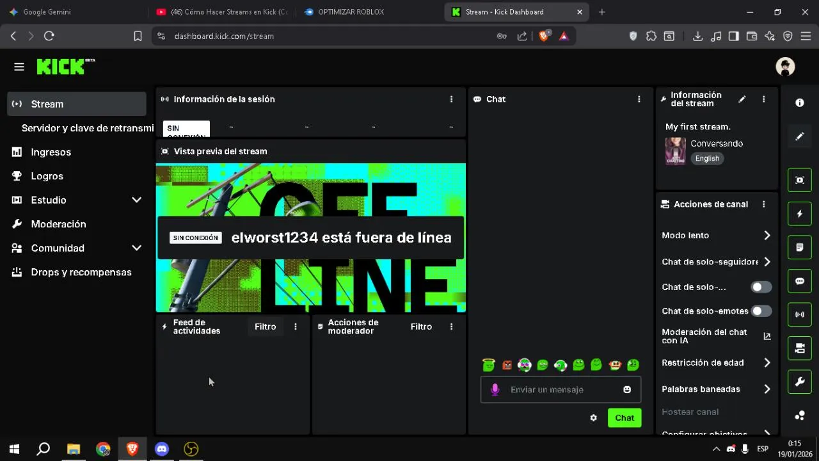Viewport: 819px width, 461px height.
Task: Click Hostear canal option
Action: tap(690, 412)
